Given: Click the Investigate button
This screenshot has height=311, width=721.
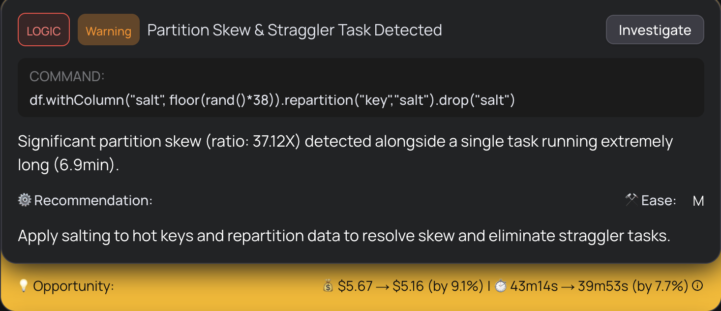Looking at the screenshot, I should pyautogui.click(x=655, y=30).
